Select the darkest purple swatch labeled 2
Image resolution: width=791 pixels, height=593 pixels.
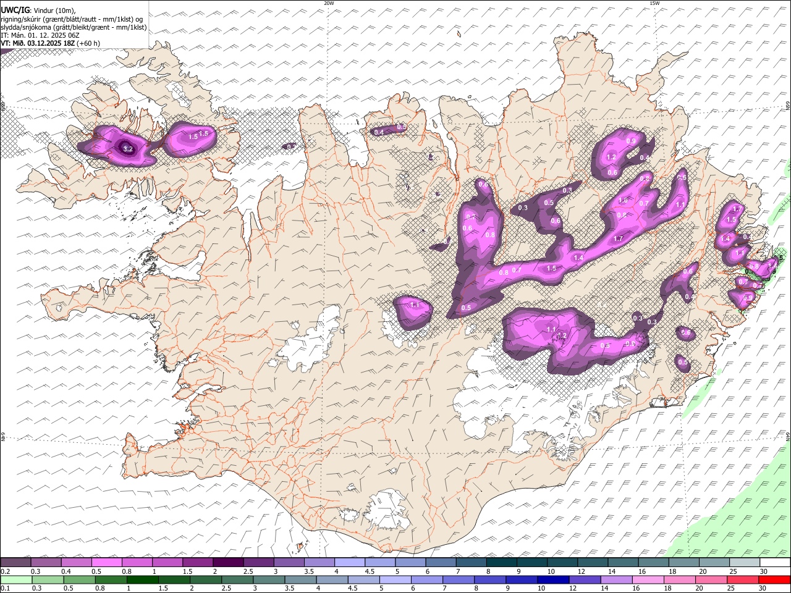(x=228, y=562)
